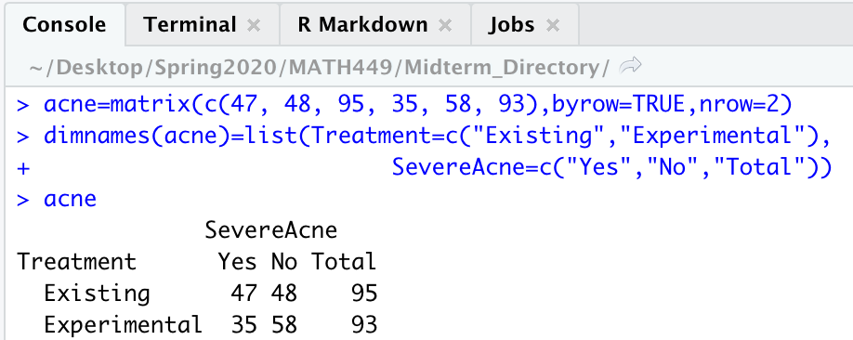Open the R Markdown tab

click(363, 25)
